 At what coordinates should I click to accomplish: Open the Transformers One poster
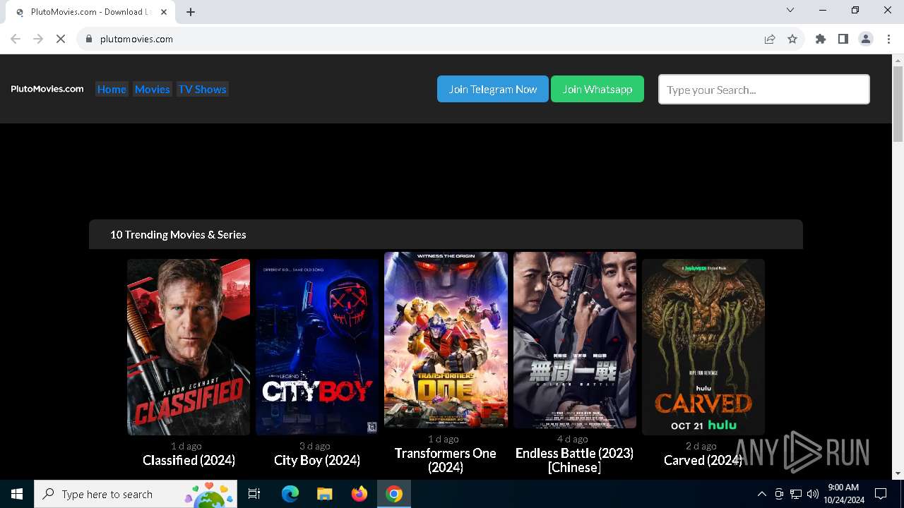[446, 340]
